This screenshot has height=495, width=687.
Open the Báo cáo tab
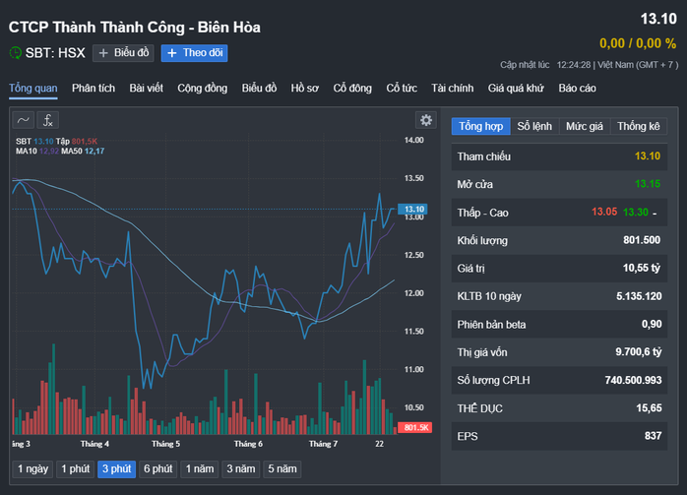(577, 89)
